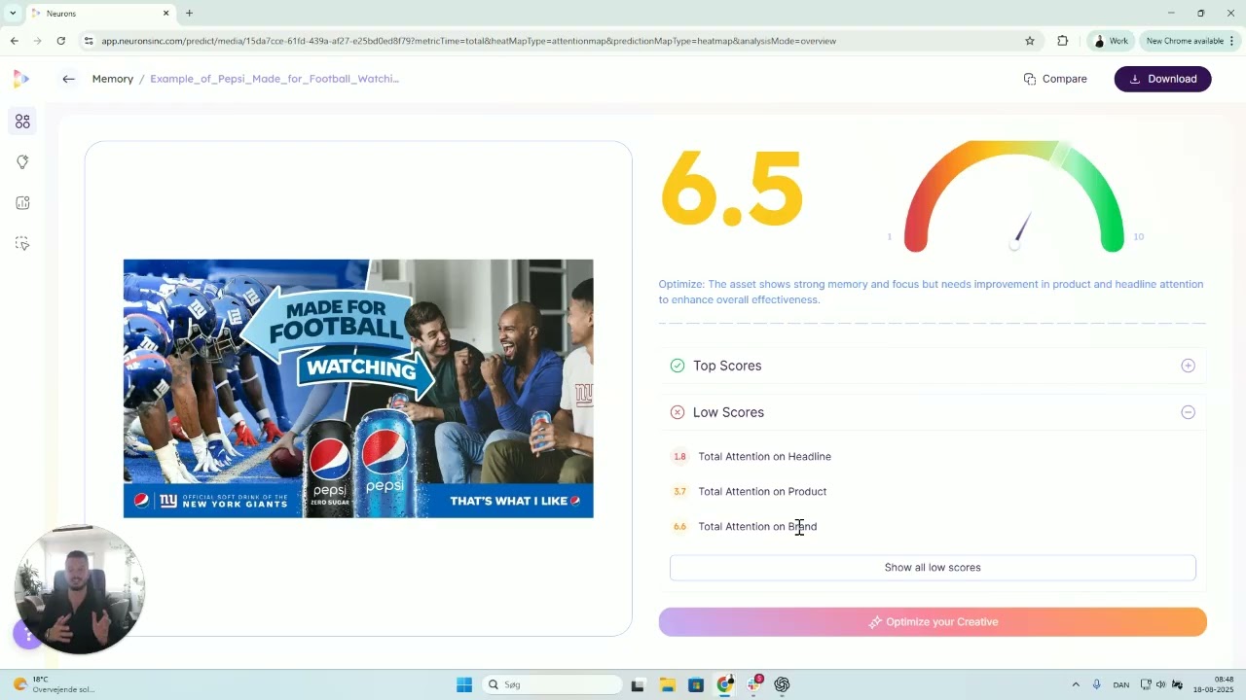The width and height of the screenshot is (1246, 700).
Task: Open Slack from the taskbar
Action: coord(754,684)
